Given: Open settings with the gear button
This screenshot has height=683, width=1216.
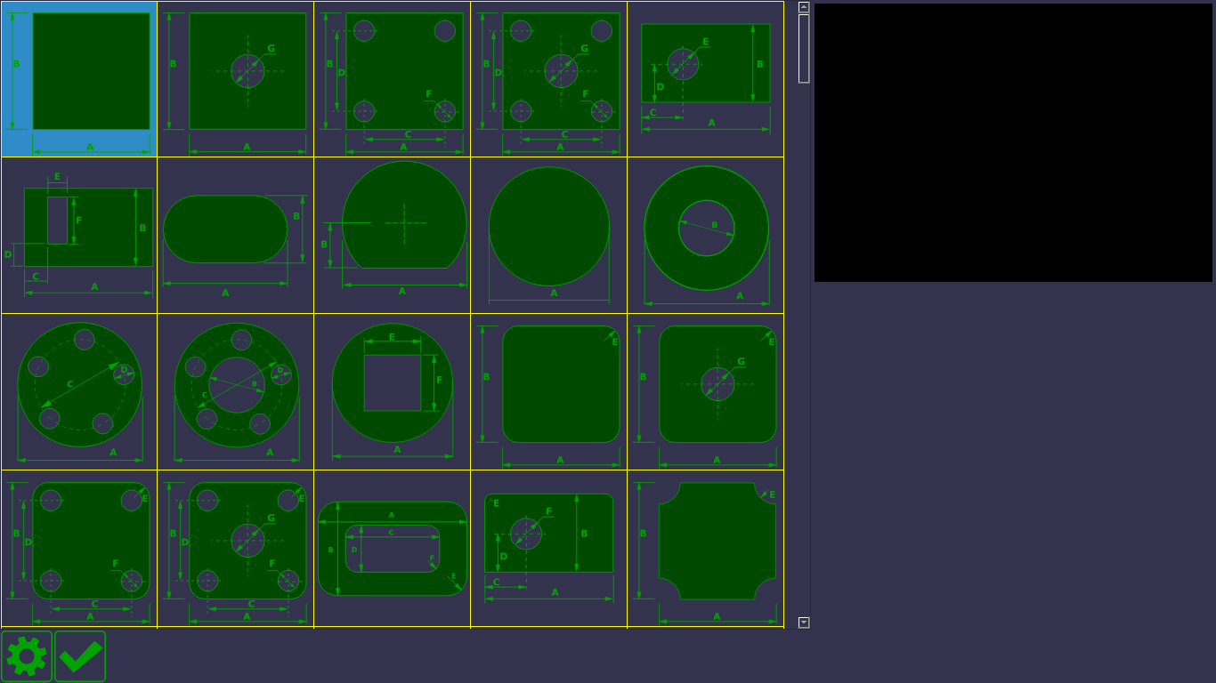Looking at the screenshot, I should [x=27, y=656].
